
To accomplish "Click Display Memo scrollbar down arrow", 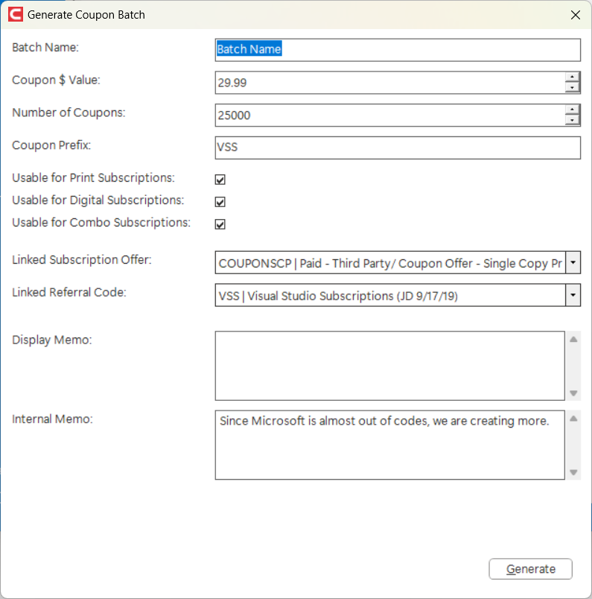I will [x=573, y=393].
